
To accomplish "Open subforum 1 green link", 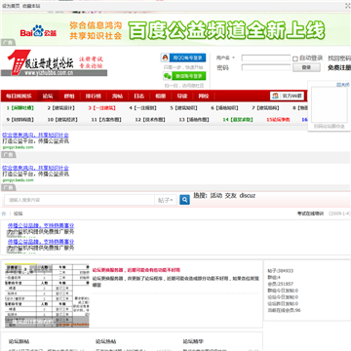I will click(20, 108).
